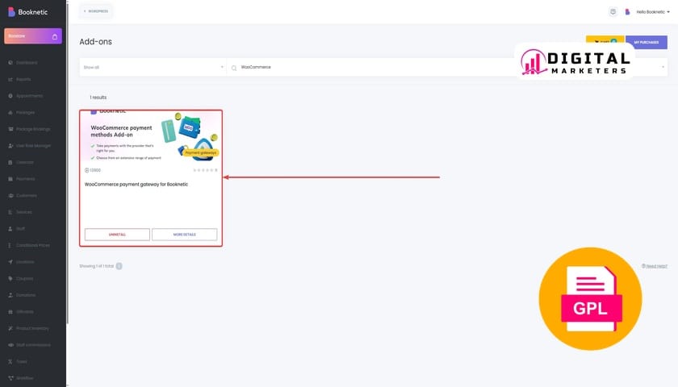The width and height of the screenshot is (678, 387).
Task: Expand the sort dropdown right of search
Action: click(663, 67)
